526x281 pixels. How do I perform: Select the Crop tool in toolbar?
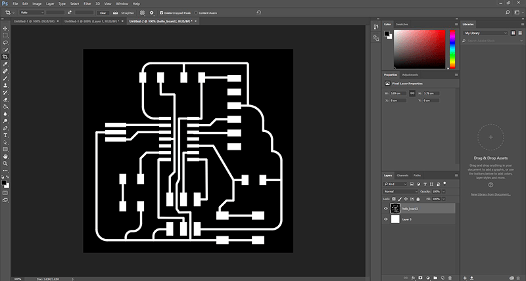point(5,57)
